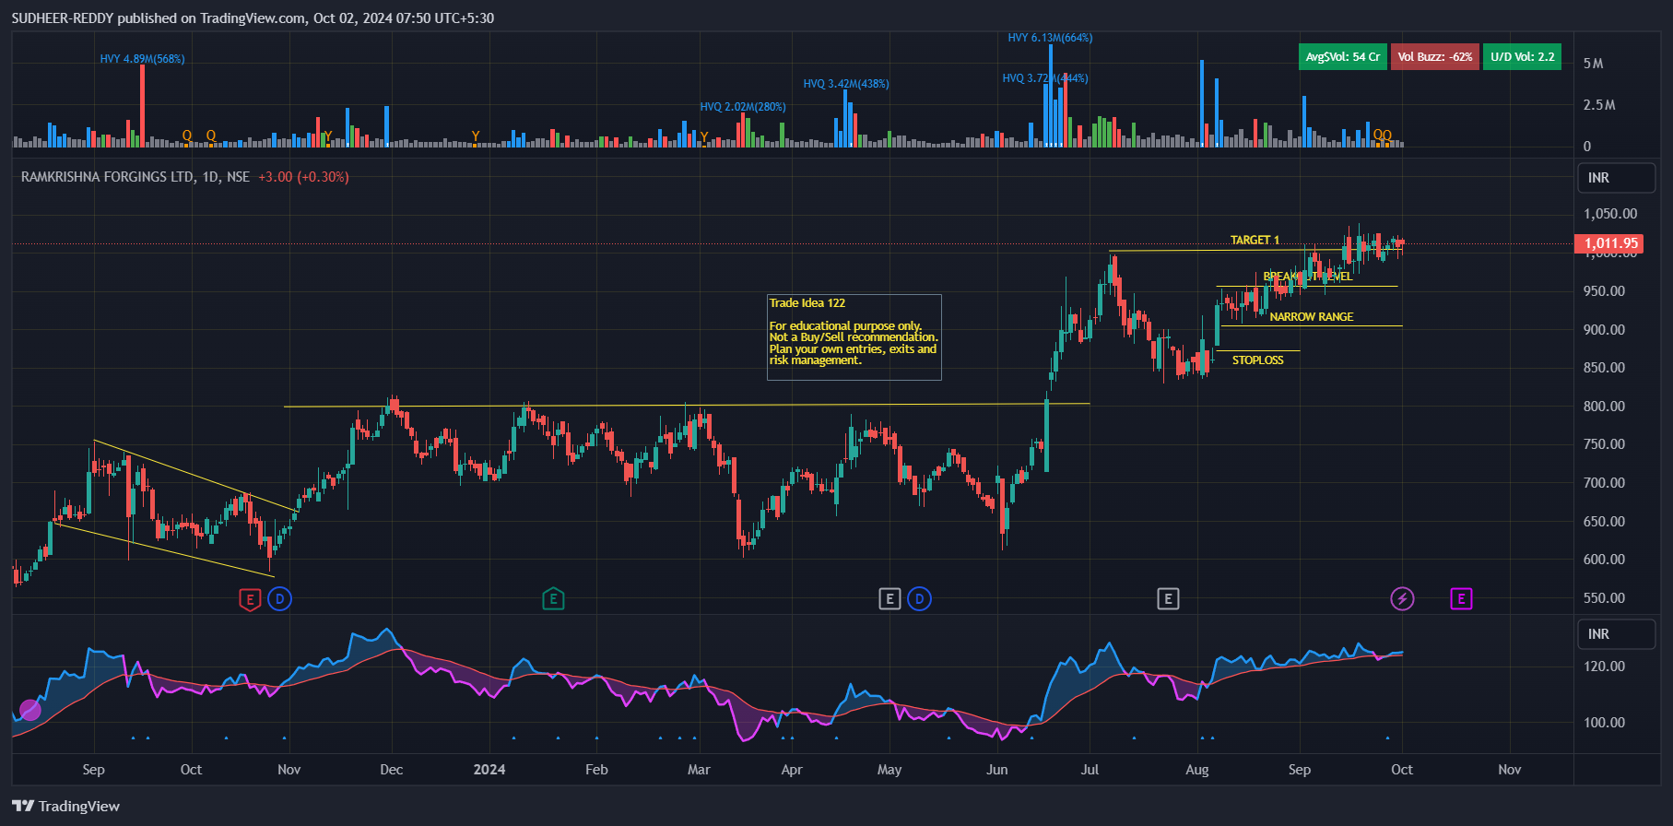Click the HVY 4.89M(568%) volume label
The width and height of the screenshot is (1673, 826).
(x=143, y=59)
